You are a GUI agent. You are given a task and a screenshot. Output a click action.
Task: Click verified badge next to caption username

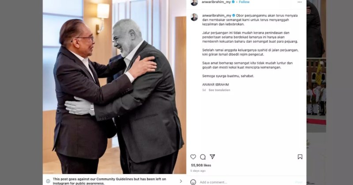pyautogui.click(x=233, y=15)
